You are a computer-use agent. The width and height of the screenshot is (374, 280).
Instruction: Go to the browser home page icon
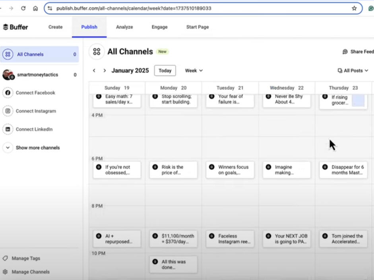click(x=35, y=8)
